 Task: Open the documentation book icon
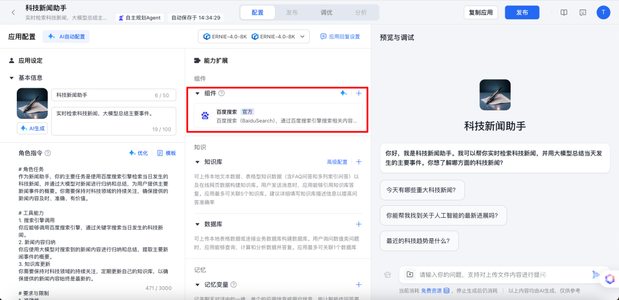point(564,13)
